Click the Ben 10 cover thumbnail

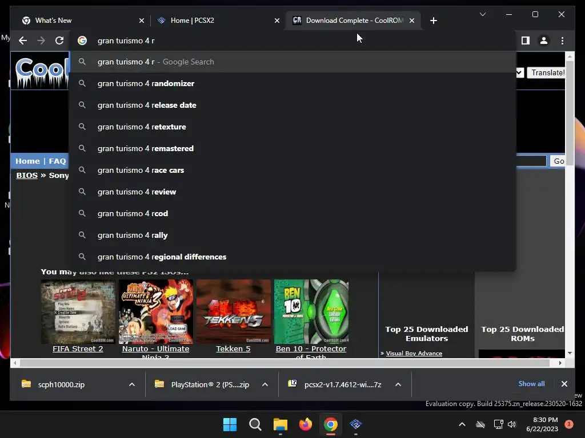click(x=311, y=312)
